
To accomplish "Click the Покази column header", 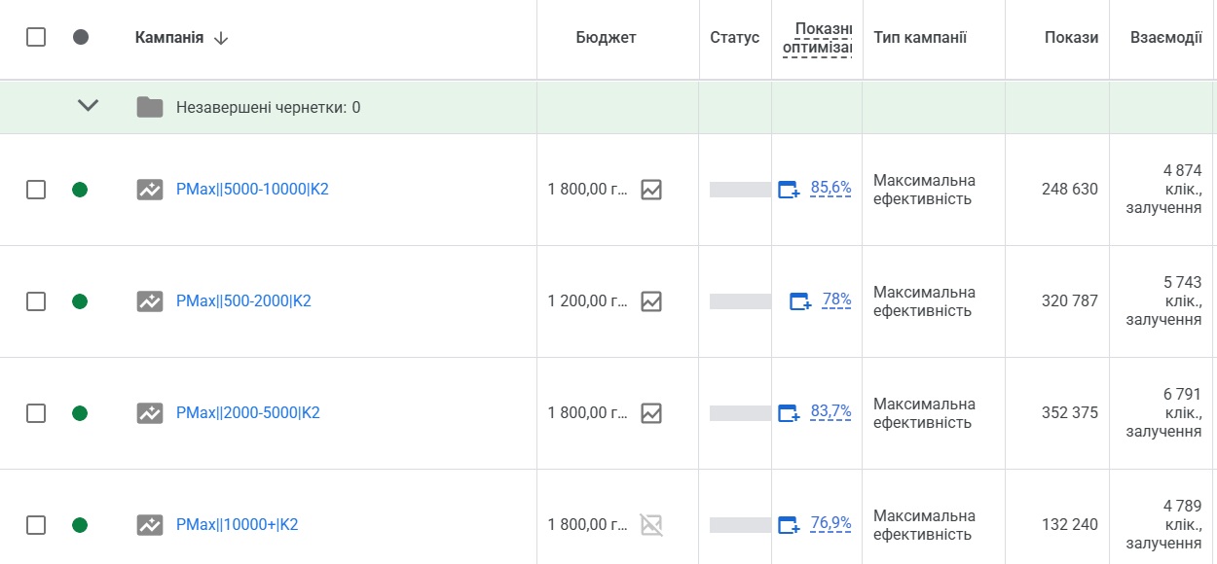I will coord(1071,38).
